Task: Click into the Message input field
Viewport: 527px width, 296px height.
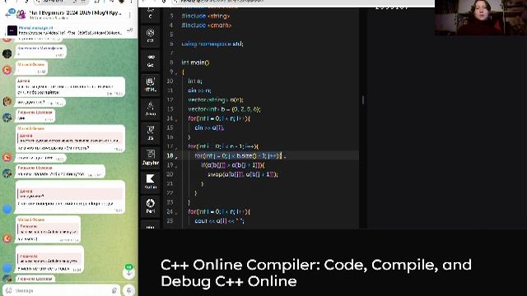Action: pyautogui.click(x=63, y=290)
